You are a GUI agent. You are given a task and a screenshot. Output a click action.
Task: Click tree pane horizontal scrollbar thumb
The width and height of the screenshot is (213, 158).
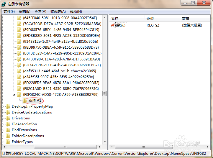click(65, 147)
